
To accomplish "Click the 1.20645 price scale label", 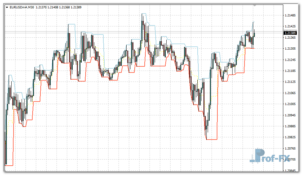I will coord(290,170).
